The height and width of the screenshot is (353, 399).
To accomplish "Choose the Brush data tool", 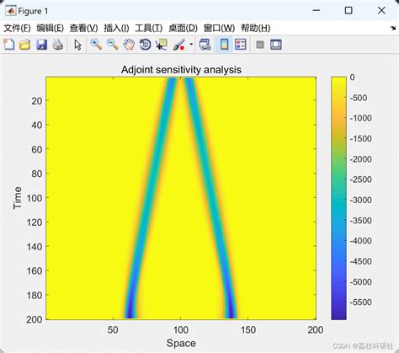I will [179, 45].
